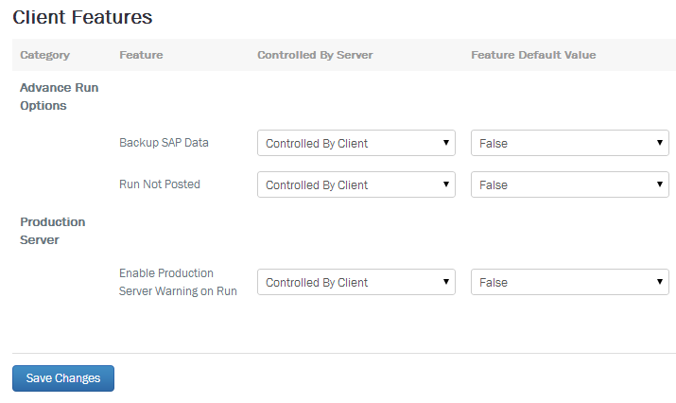Click the Production Server category label
Viewport: 676px width, 403px height.
click(53, 231)
